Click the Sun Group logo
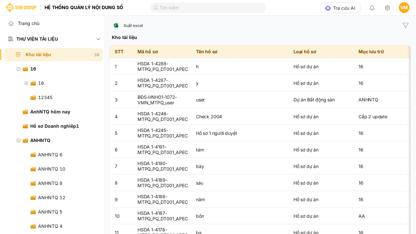The width and height of the screenshot is (416, 234). pyautogui.click(x=21, y=7)
